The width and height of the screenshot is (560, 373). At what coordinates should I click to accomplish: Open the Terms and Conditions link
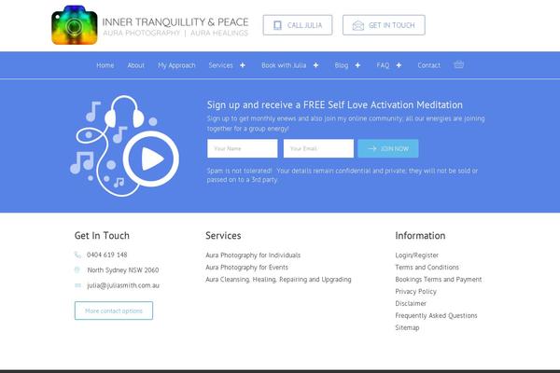427,267
